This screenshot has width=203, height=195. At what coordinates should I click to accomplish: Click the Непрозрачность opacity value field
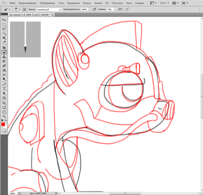84,10
